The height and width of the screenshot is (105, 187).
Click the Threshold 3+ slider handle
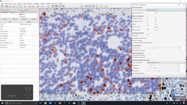(x=159, y=71)
